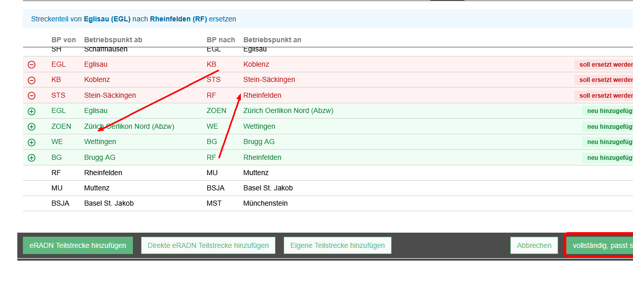The image size is (633, 281).
Task: Cancel with the Abbrechen button
Action: coord(534,245)
